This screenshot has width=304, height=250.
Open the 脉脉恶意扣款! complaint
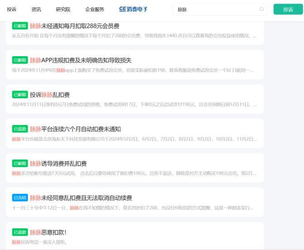tap(48, 232)
